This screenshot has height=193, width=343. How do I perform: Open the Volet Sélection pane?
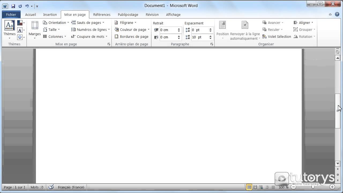[277, 36]
